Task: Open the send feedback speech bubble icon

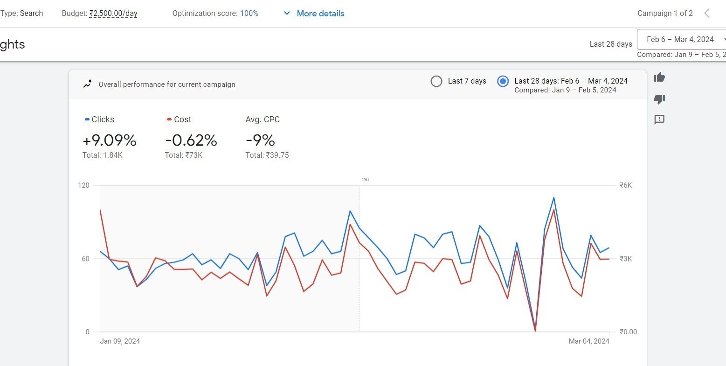Action: (659, 120)
